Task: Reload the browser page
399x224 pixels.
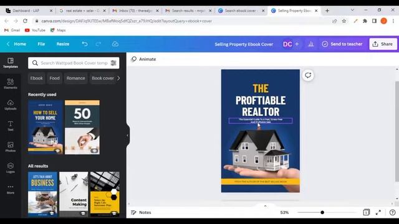Action: point(25,21)
